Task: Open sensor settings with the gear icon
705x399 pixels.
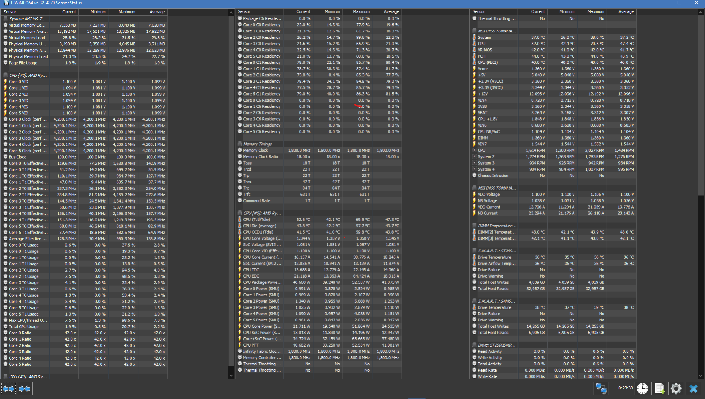Action: pos(676,388)
